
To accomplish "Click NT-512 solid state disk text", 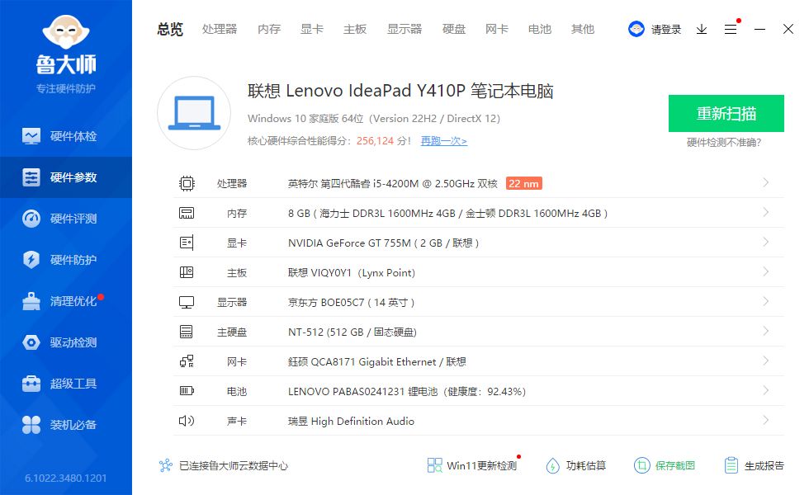I will pyautogui.click(x=352, y=332).
